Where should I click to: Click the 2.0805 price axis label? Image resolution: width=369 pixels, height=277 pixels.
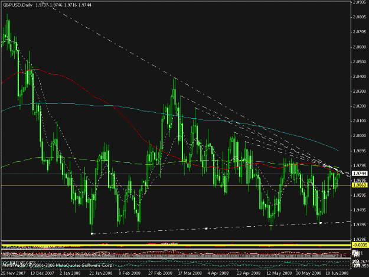[360, 17]
